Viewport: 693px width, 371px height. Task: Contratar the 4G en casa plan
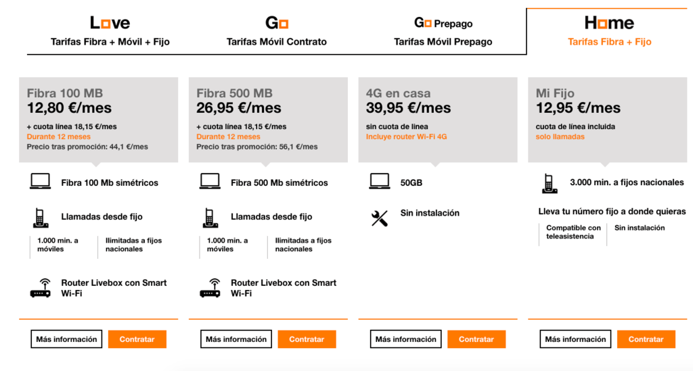point(476,339)
